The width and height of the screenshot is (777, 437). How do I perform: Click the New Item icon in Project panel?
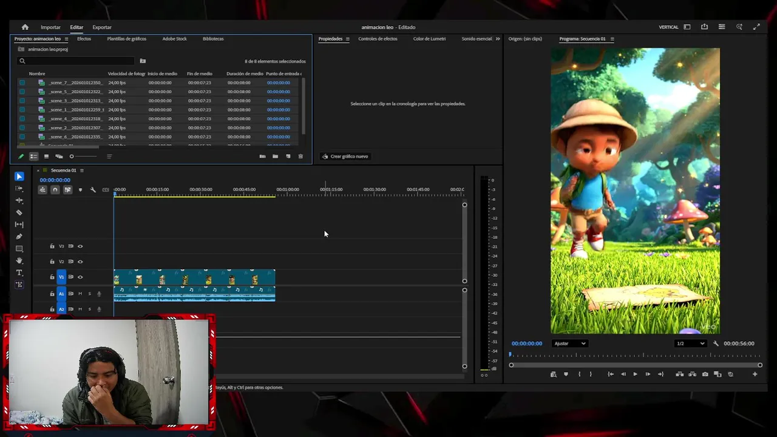tap(288, 157)
